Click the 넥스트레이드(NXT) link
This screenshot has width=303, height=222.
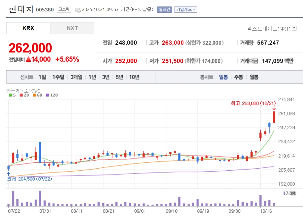pyautogui.click(x=269, y=29)
